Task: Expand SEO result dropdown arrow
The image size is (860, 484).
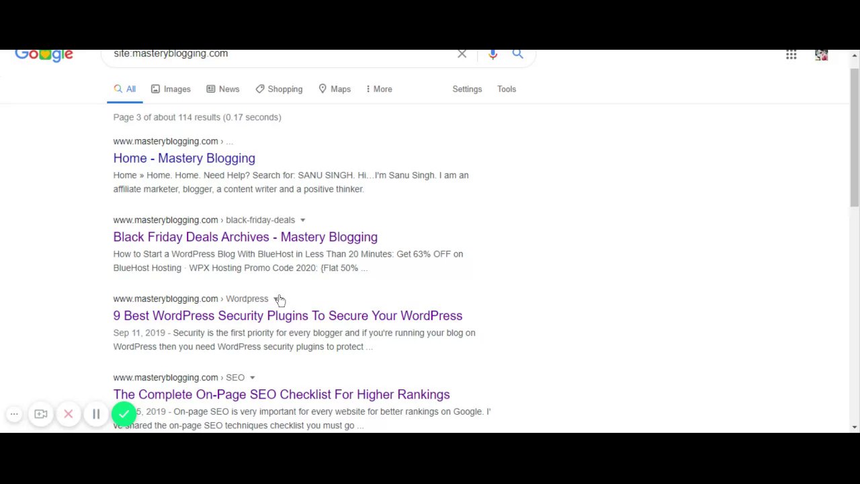Action: (x=252, y=377)
